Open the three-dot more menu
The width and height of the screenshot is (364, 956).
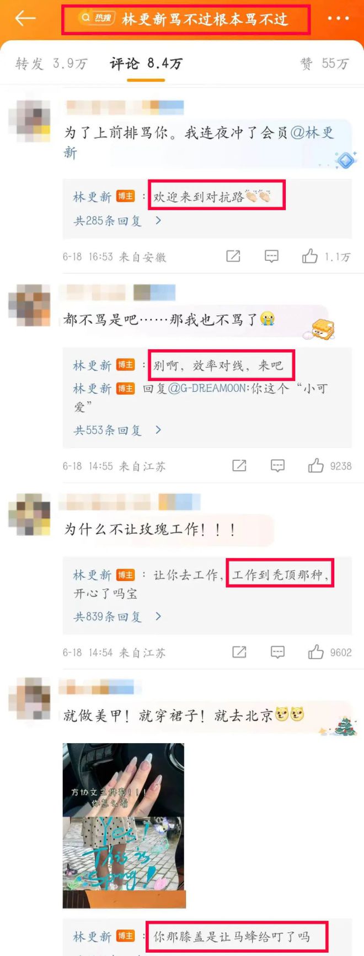(338, 18)
